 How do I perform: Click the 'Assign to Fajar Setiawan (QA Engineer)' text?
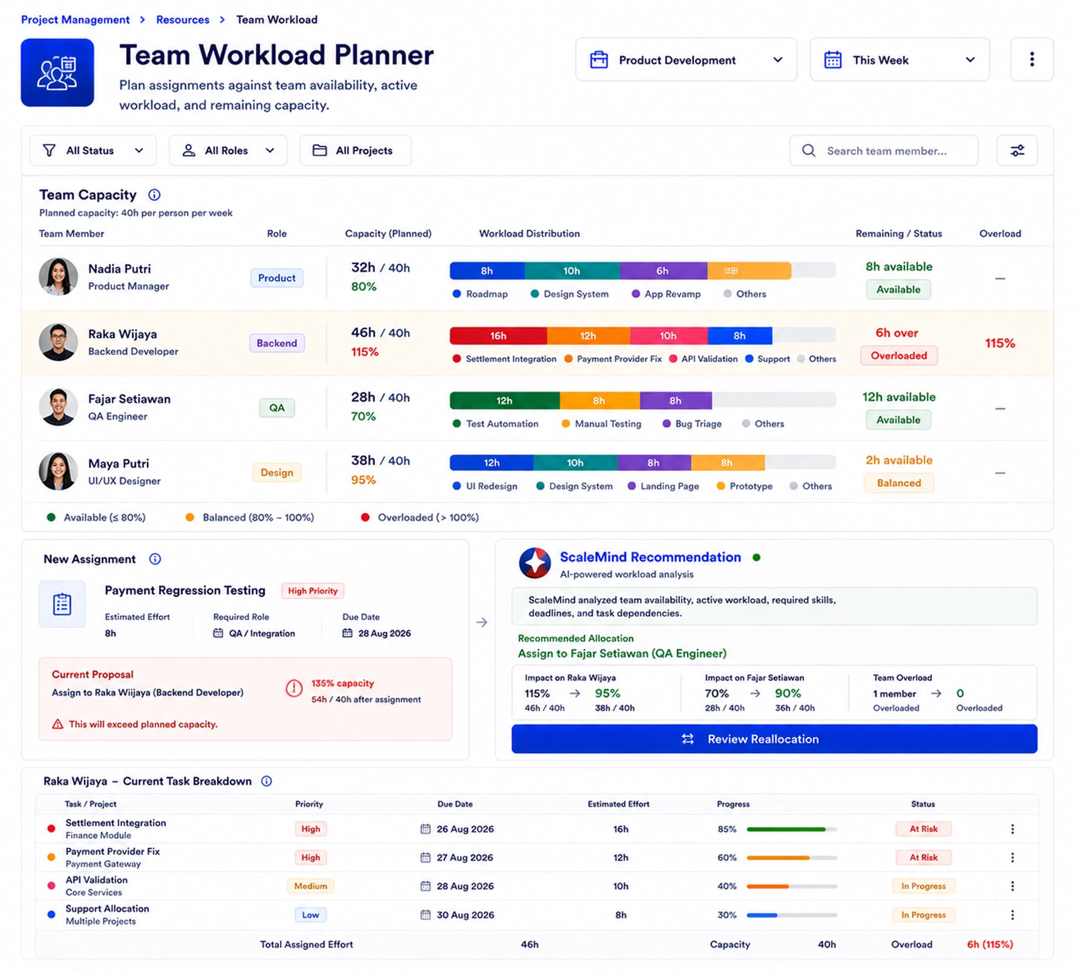[x=623, y=653]
